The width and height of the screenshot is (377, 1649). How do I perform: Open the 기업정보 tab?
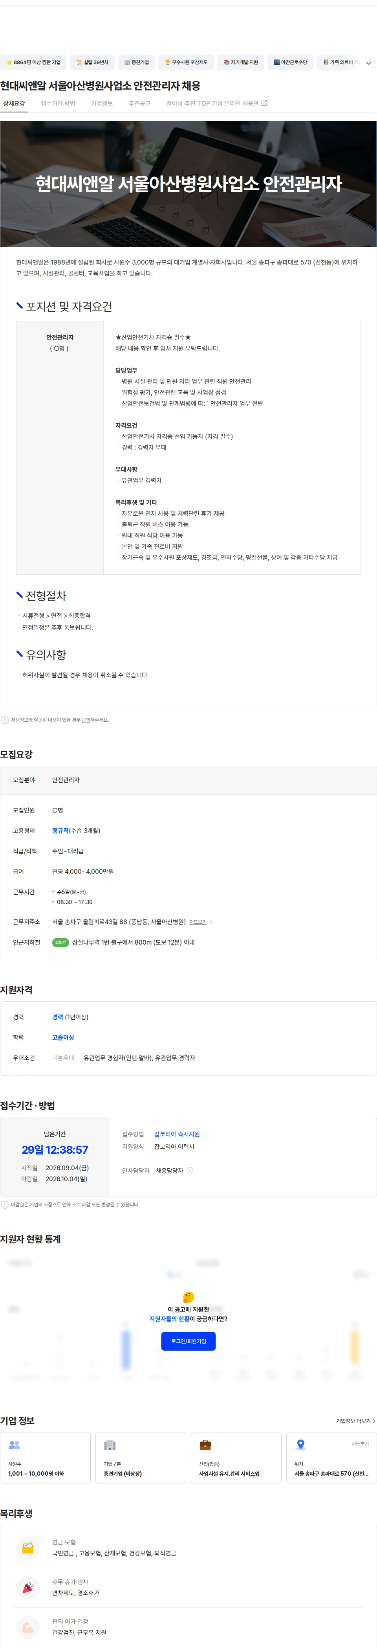click(102, 103)
